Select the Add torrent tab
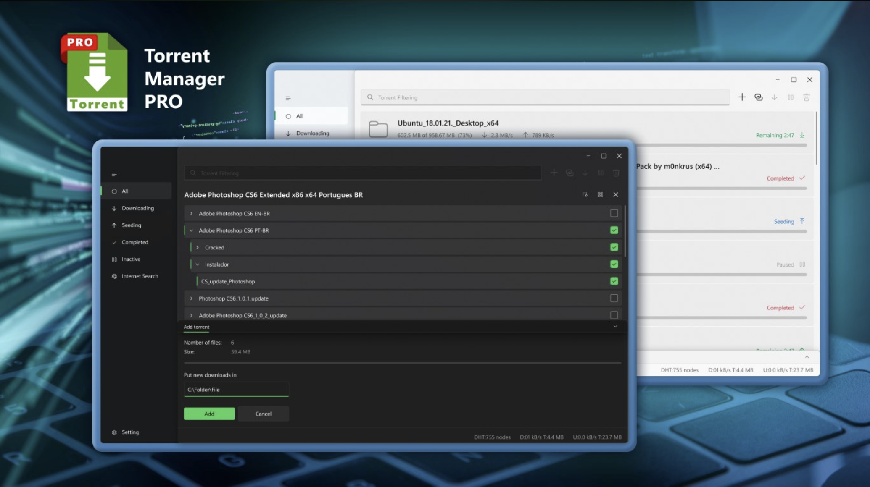The height and width of the screenshot is (487, 870). [x=196, y=327]
